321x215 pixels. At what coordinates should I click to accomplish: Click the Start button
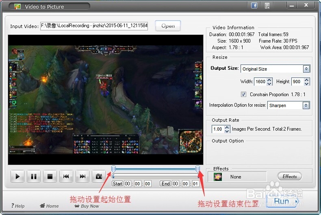coord(117,183)
